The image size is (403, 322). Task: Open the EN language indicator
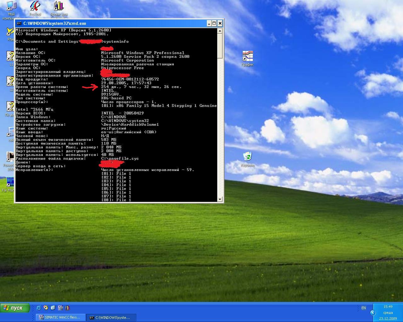click(364, 308)
